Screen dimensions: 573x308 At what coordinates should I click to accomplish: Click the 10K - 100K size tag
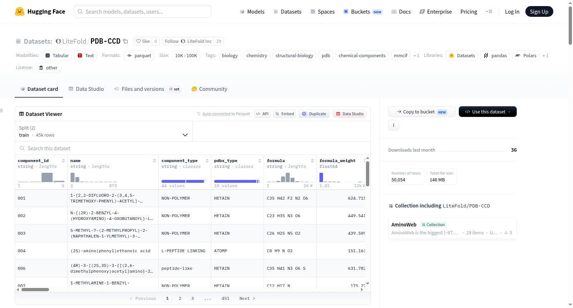[x=186, y=55]
